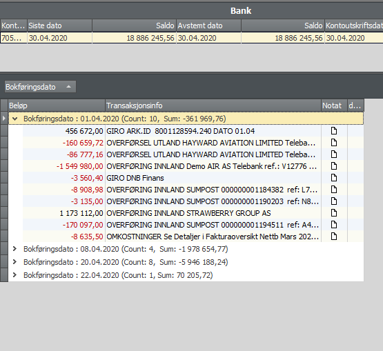Expand the Bokføringsdato 20.04.2020 group
Viewport: 383px width, 351px height.
pyautogui.click(x=14, y=262)
